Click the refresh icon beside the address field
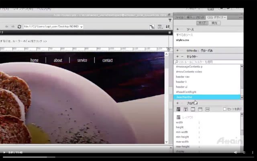Screen dimensions: 257x161 coord(19,27)
